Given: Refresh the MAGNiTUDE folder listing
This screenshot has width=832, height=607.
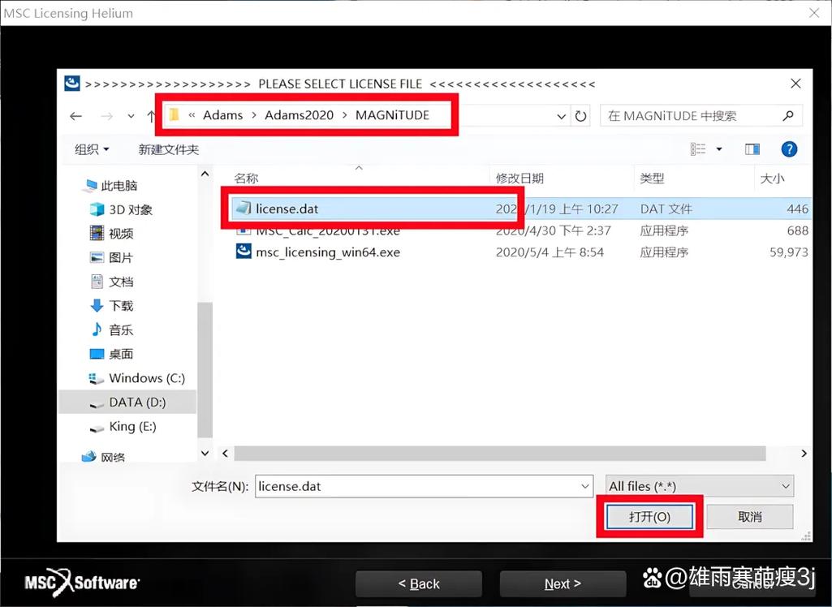Looking at the screenshot, I should (x=580, y=116).
